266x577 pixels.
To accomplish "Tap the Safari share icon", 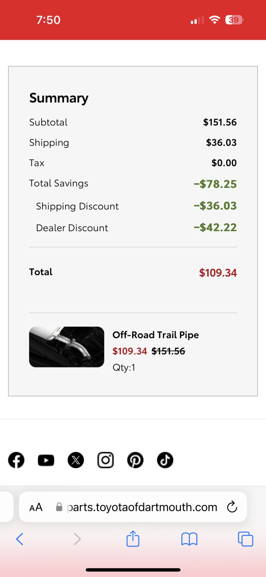I will coord(133,539).
